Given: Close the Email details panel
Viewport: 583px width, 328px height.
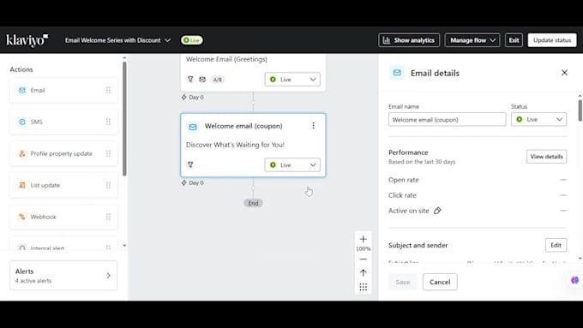Looking at the screenshot, I should tap(564, 73).
